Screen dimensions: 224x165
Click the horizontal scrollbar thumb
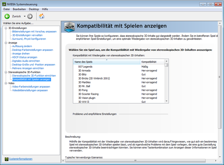tap(135, 161)
